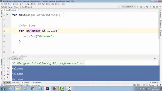Collapse the main function fold marker on line 1
Viewport: 162px width, 91px height.
11,15
